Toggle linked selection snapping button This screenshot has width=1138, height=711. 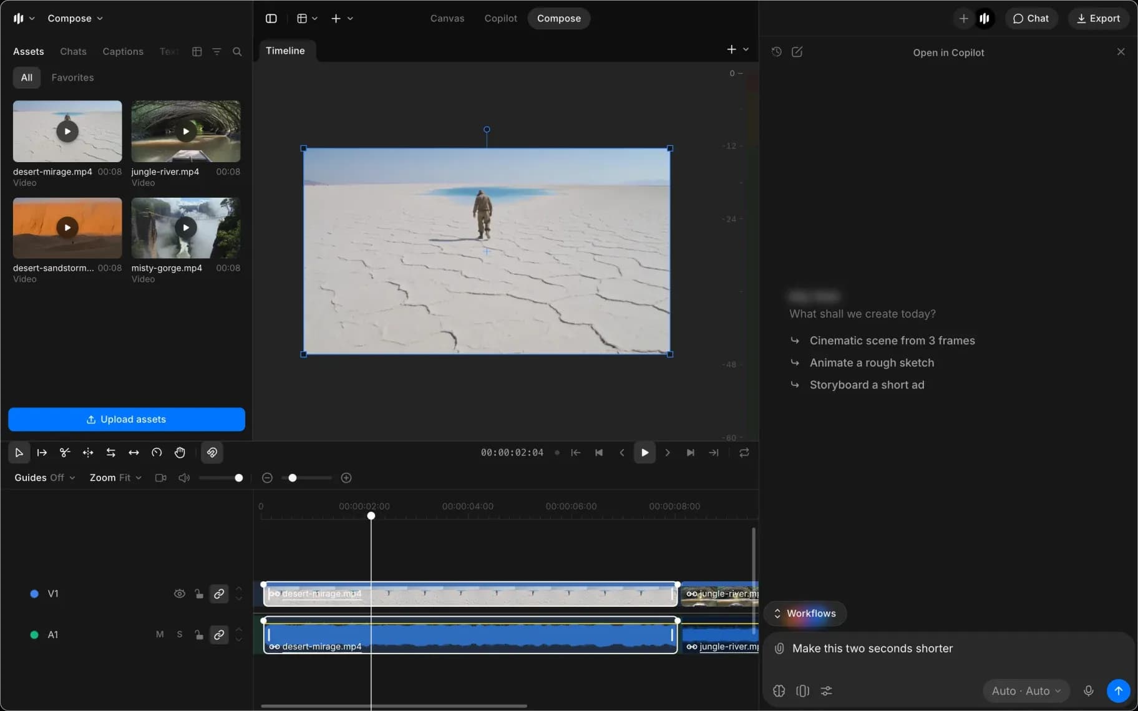pyautogui.click(x=212, y=453)
